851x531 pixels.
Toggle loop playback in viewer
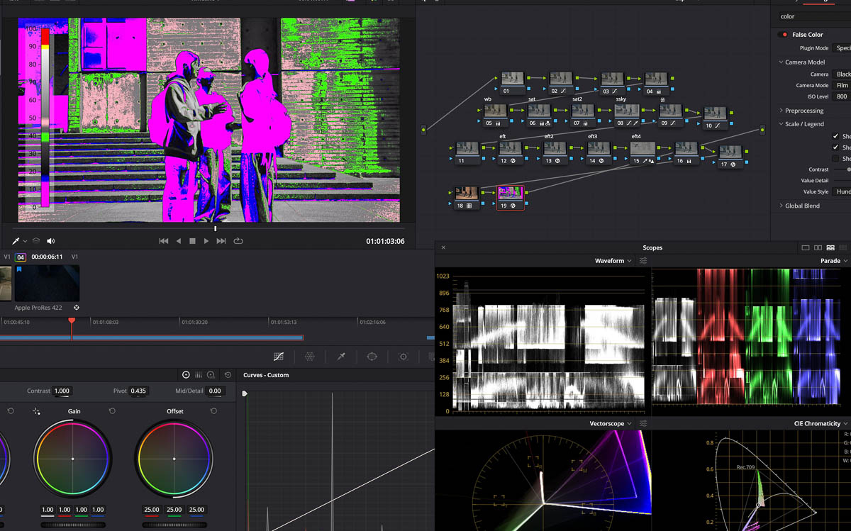(x=238, y=241)
